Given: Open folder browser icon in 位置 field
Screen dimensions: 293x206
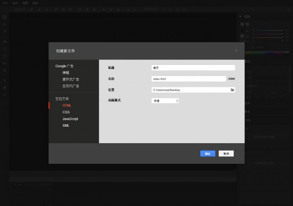Looking at the screenshot, I should (232, 90).
